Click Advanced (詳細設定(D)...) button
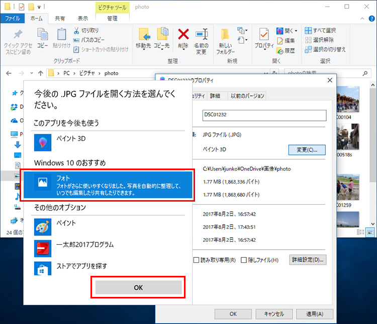This screenshot has width=377, height=324. click(308, 260)
